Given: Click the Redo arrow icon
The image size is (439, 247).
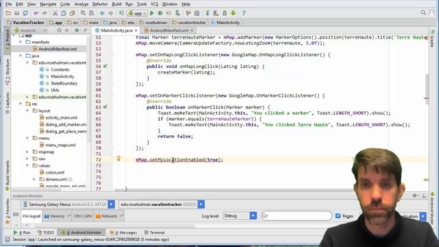Looking at the screenshot, I should [x=44, y=13].
